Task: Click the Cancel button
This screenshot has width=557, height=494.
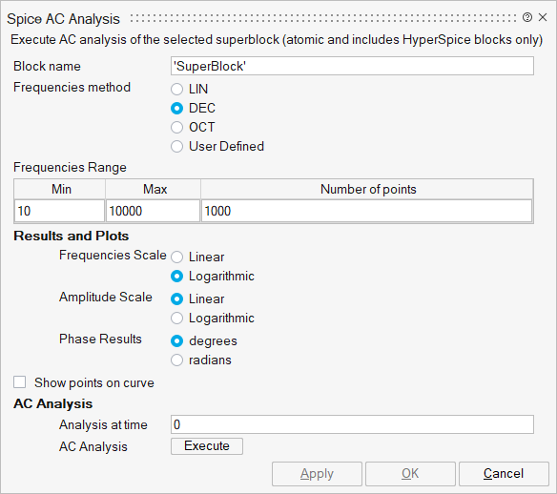Action: [x=504, y=474]
